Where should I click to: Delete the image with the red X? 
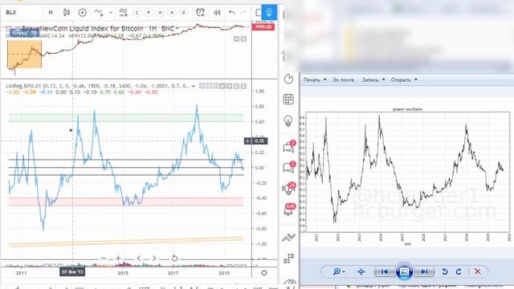(x=478, y=271)
